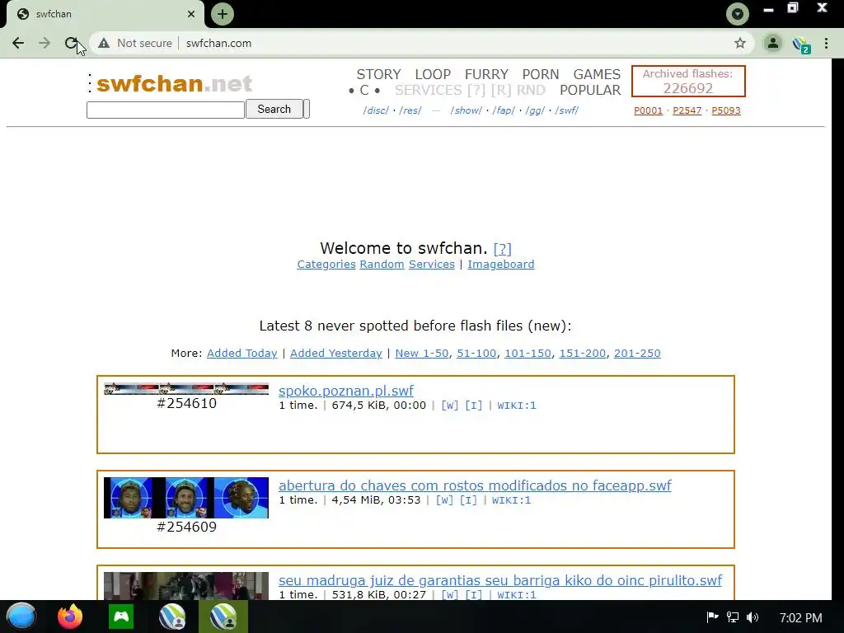This screenshot has width=844, height=633.
Task: Go to archive page P0001
Action: tap(648, 110)
